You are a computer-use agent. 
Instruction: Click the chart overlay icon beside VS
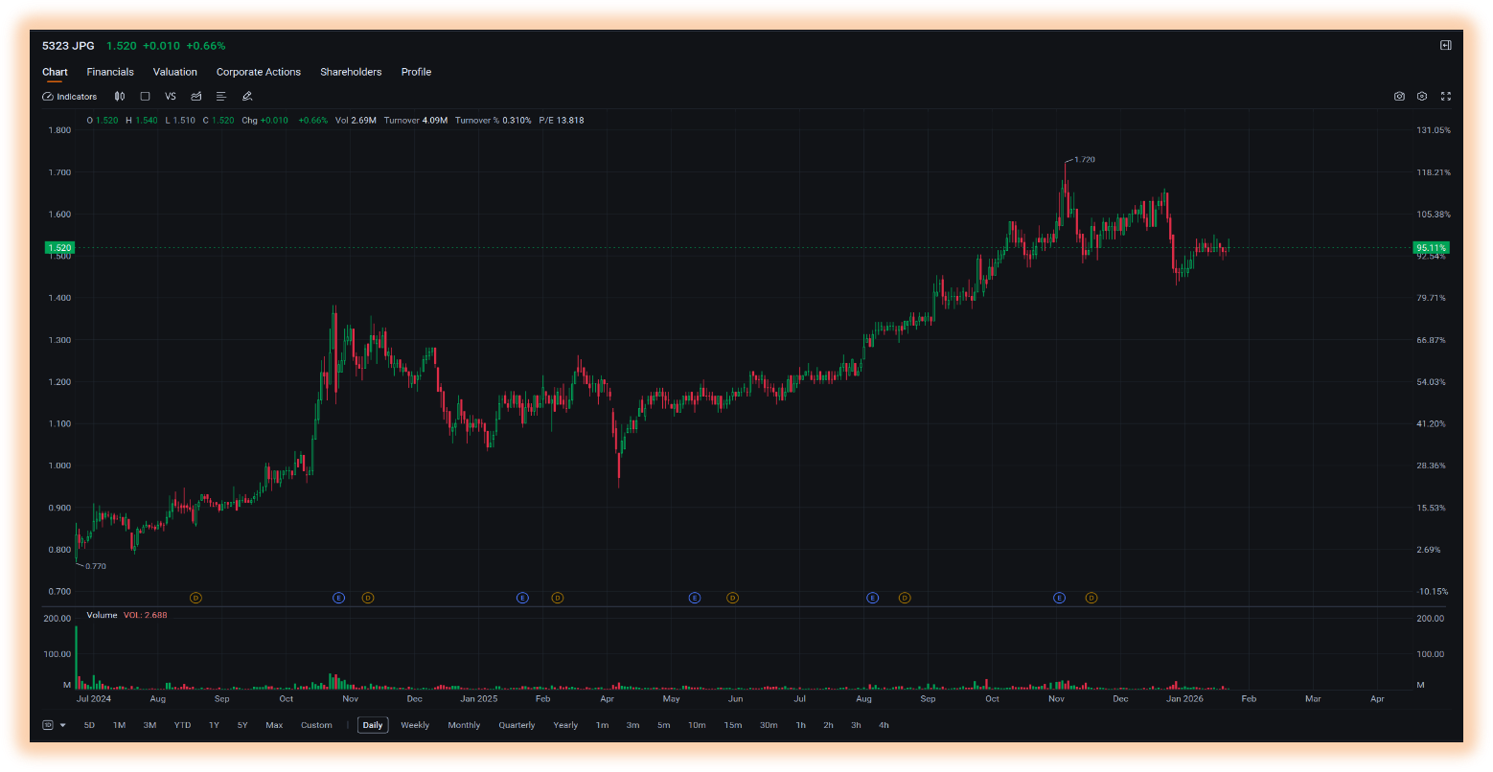[x=196, y=97]
